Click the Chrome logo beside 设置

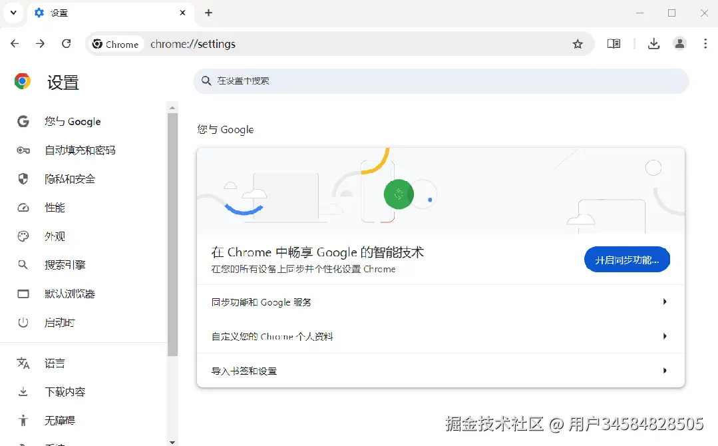point(23,81)
